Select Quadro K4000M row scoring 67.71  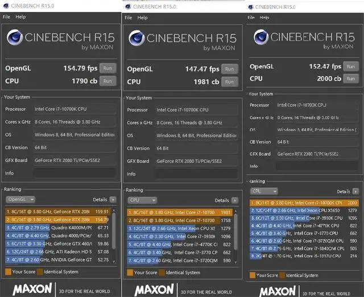[57, 228]
